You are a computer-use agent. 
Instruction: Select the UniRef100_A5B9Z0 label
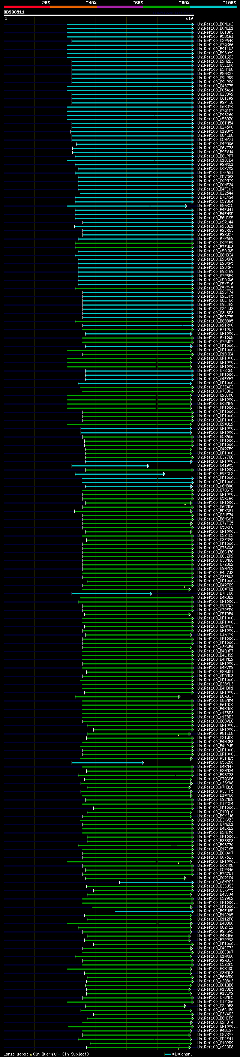(x=215, y=119)
